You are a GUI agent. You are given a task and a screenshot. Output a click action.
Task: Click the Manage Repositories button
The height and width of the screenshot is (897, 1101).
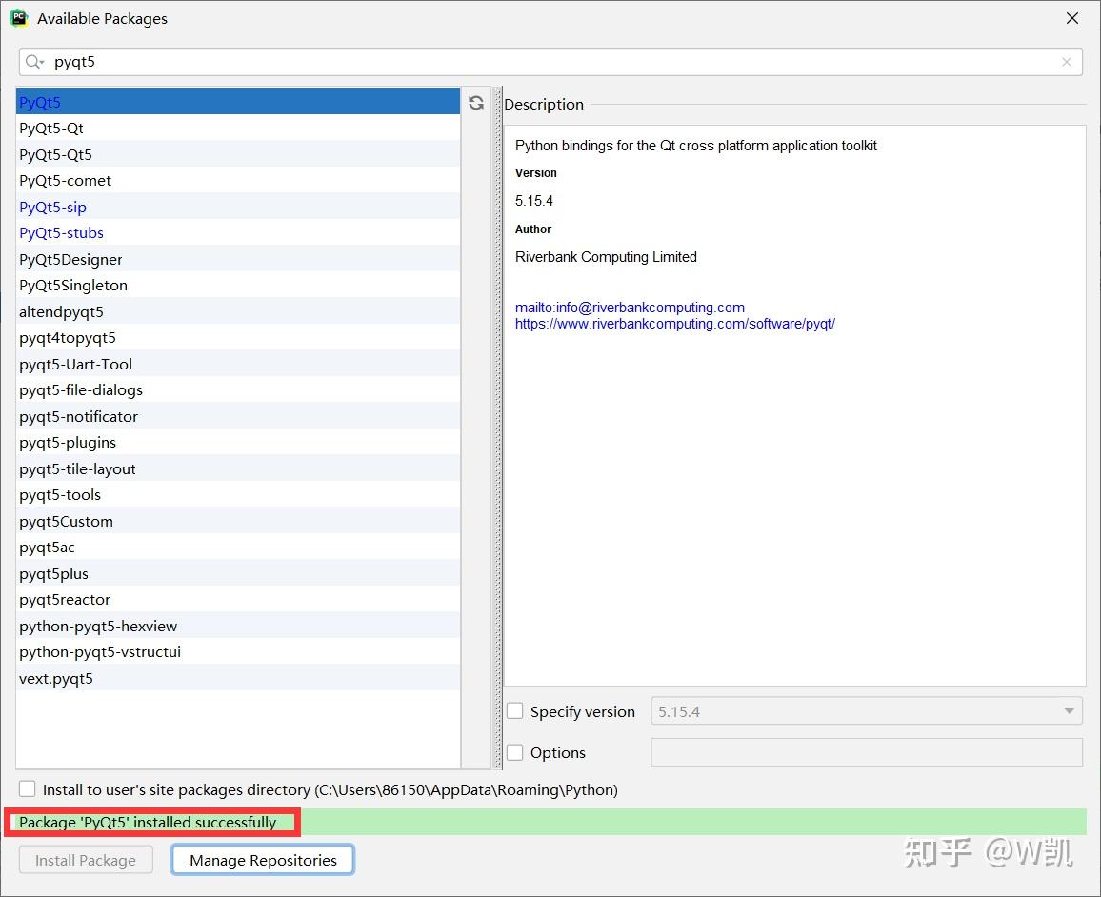pos(263,860)
